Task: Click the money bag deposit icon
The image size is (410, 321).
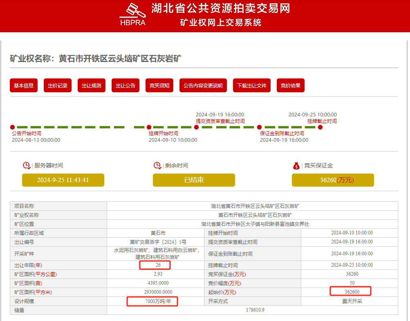Action: (x=296, y=165)
